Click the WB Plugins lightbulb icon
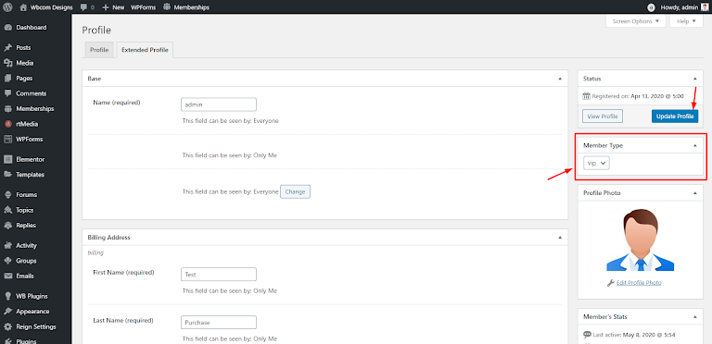The height and width of the screenshot is (344, 712). click(7, 296)
